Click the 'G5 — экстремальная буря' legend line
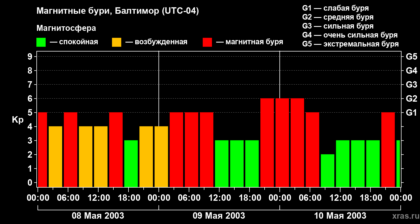420x224 pixels. (x=350, y=44)
